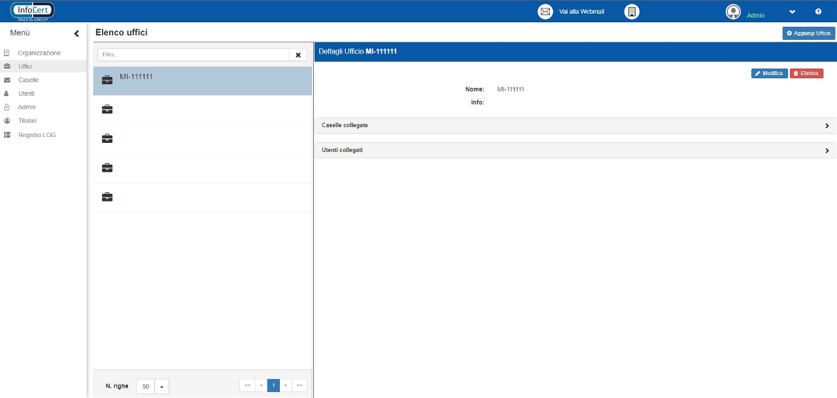Jump to the last page with >> button
This screenshot has height=398, width=837.
(x=299, y=386)
